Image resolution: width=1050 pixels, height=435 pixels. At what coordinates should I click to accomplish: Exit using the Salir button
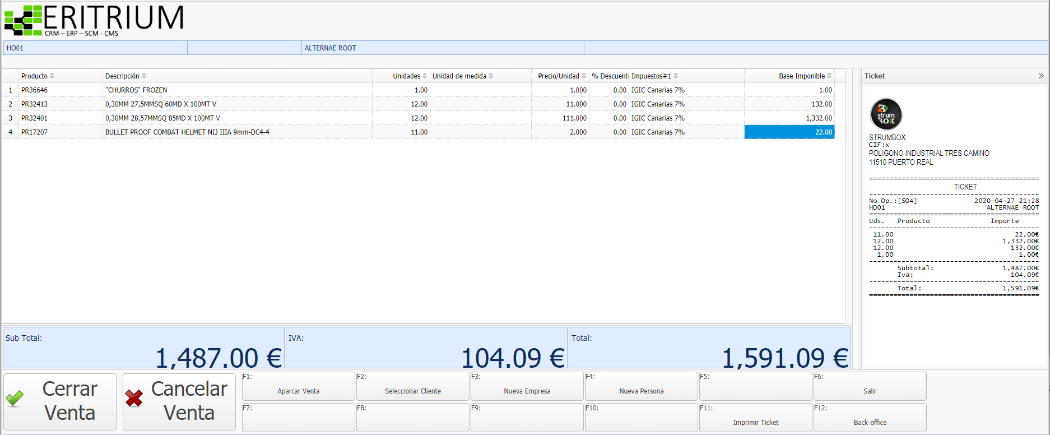tap(870, 387)
